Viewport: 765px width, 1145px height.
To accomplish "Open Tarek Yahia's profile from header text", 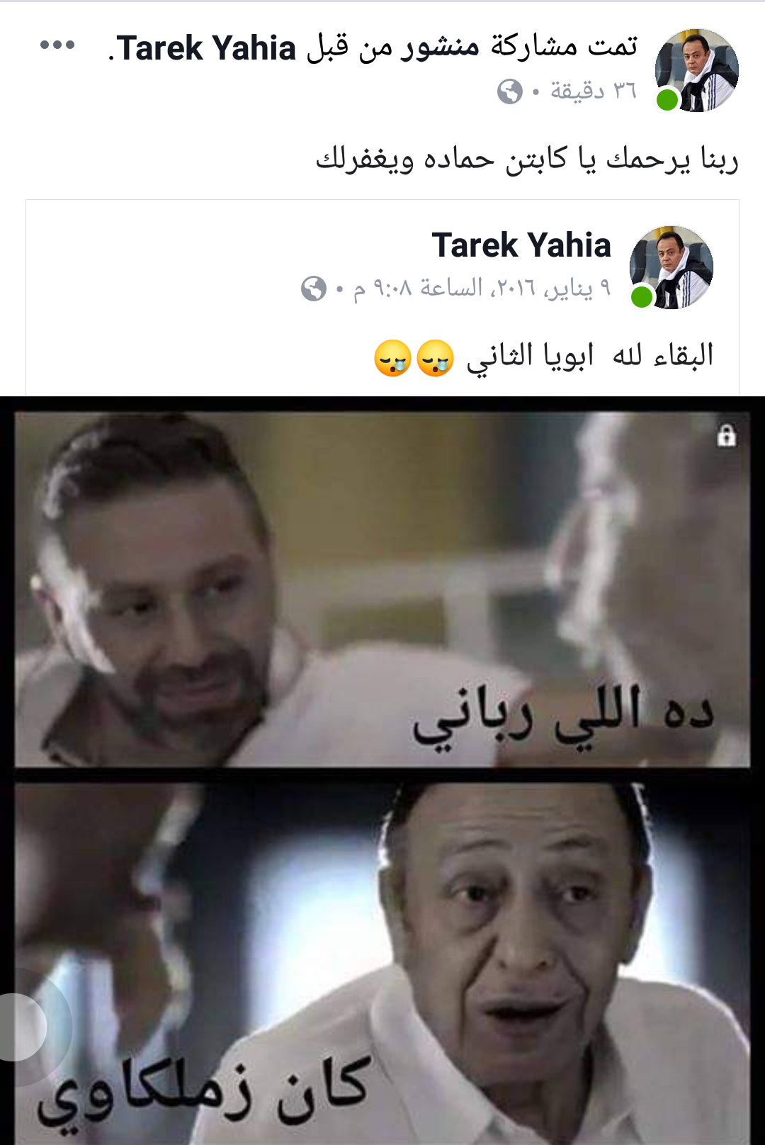I will coord(206,48).
